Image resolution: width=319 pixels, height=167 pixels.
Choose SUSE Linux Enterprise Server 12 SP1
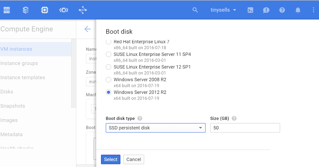pyautogui.click(x=108, y=67)
